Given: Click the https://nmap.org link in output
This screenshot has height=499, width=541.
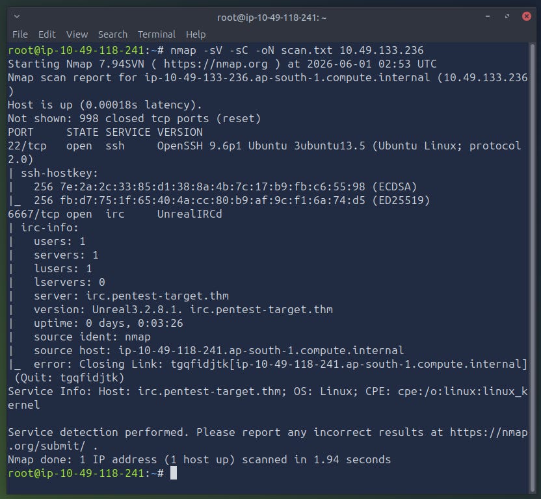Looking at the screenshot, I should coord(216,64).
